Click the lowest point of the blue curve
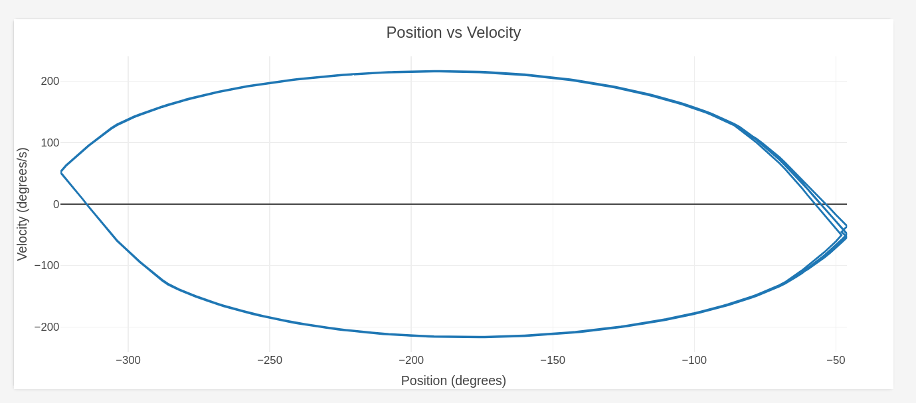 (x=481, y=337)
